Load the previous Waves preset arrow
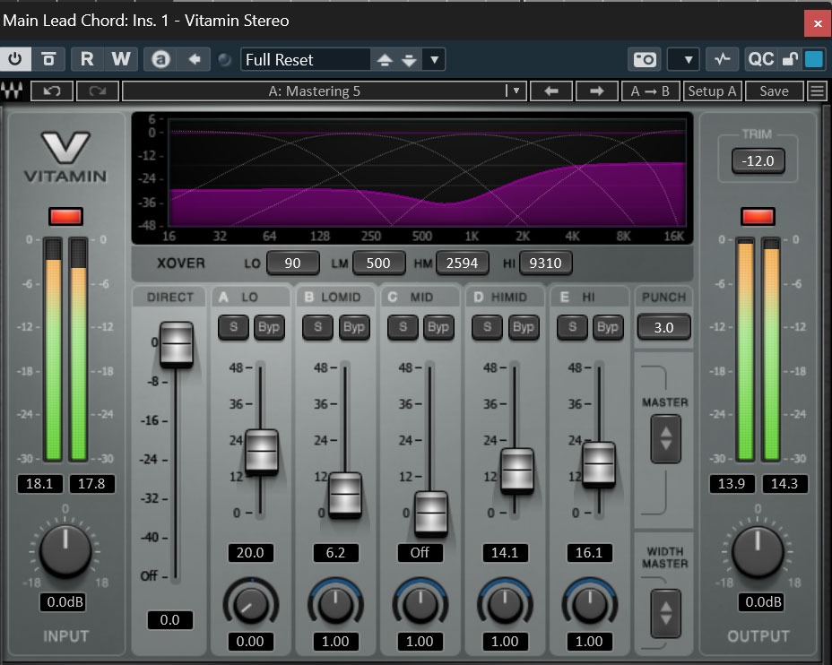 552,91
